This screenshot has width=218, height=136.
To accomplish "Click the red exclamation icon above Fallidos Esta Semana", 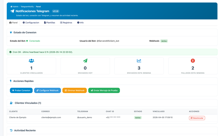I will pyautogui.click(x=193, y=61).
